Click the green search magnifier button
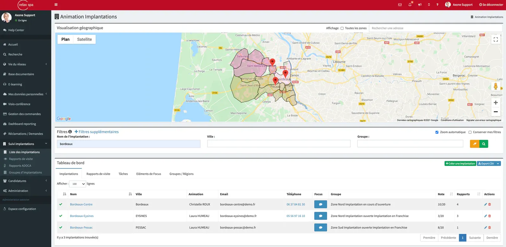This screenshot has width=506, height=247. click(x=484, y=144)
